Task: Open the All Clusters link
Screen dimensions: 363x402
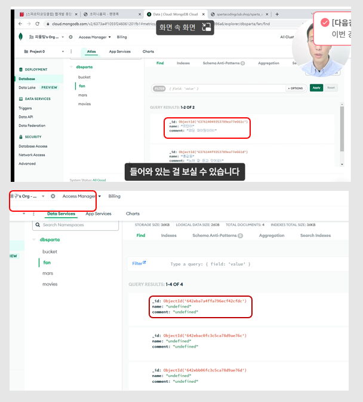Action: click(287, 37)
